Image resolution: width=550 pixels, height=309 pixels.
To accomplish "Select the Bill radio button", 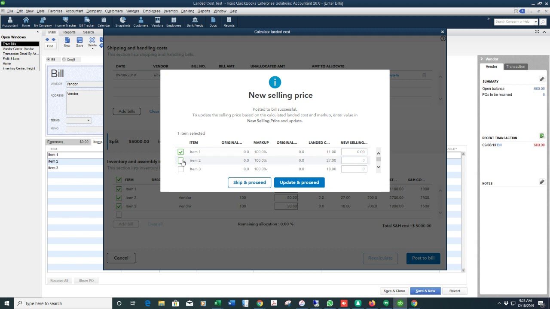I will click(x=48, y=59).
